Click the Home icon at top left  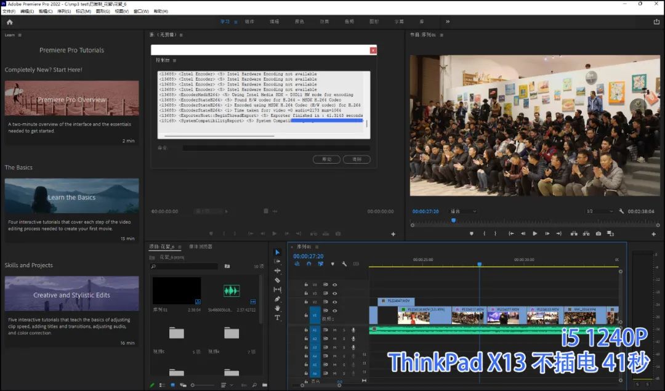click(x=9, y=22)
